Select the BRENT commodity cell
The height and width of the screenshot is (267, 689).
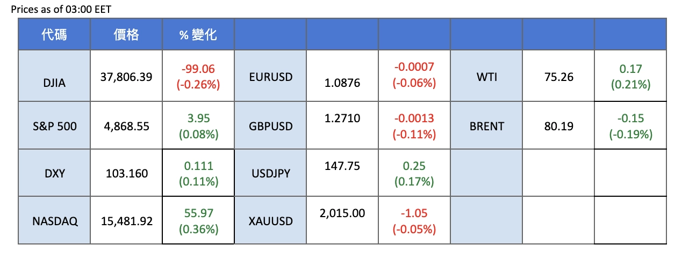tap(487, 127)
